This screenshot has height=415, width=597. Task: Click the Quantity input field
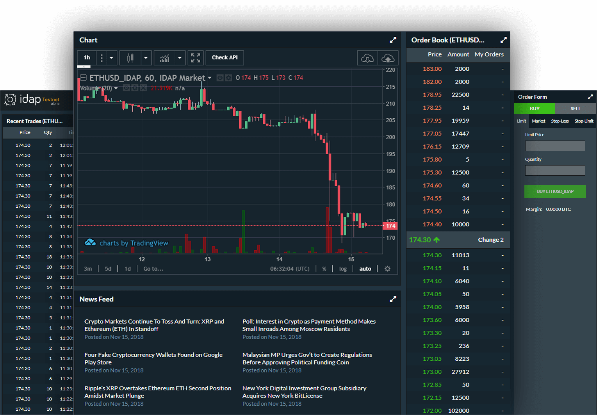pos(555,170)
